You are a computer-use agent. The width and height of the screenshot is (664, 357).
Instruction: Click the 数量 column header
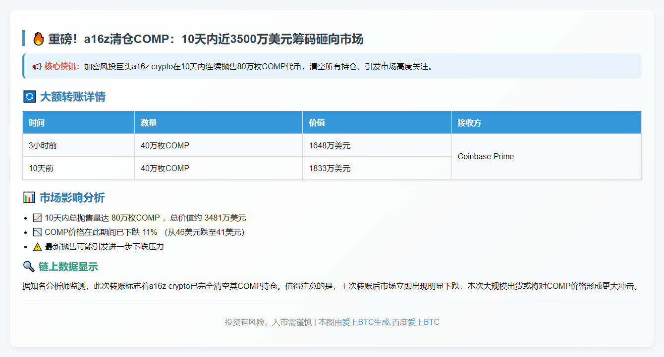219,123
